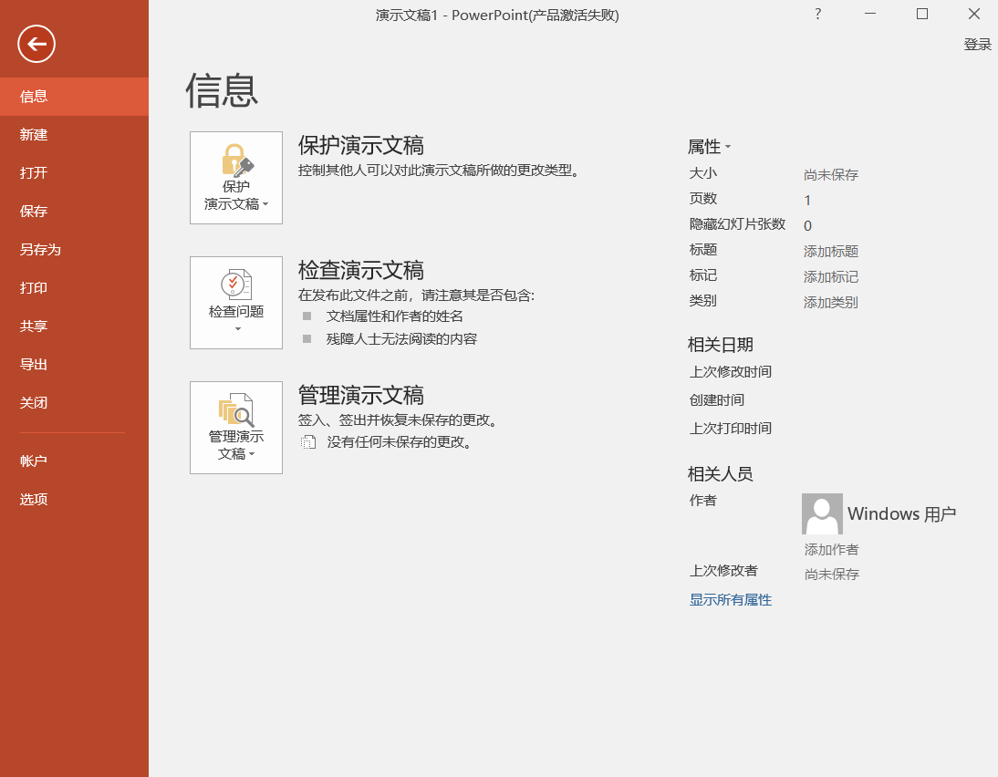Click the 没有任何未保存的更改 document icon
Screen dimensions: 998x777
tap(308, 442)
